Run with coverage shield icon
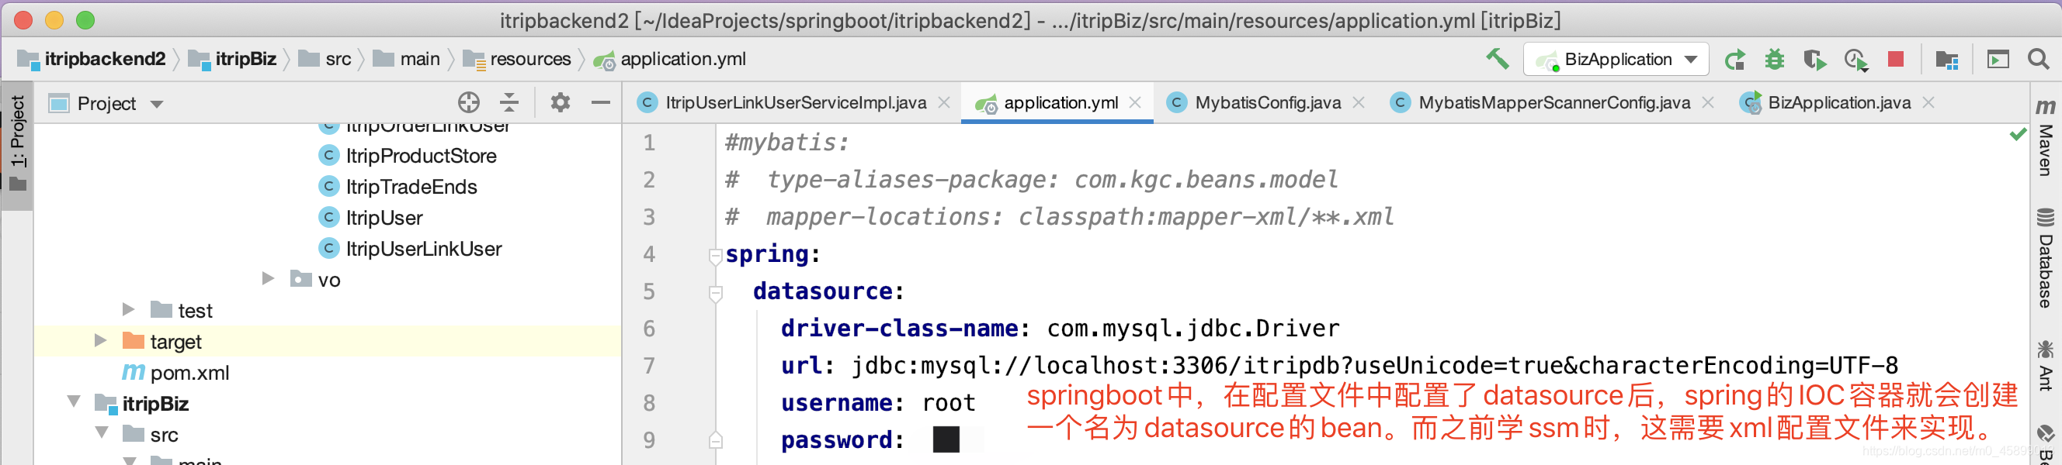This screenshot has height=465, width=2062. tap(1814, 60)
